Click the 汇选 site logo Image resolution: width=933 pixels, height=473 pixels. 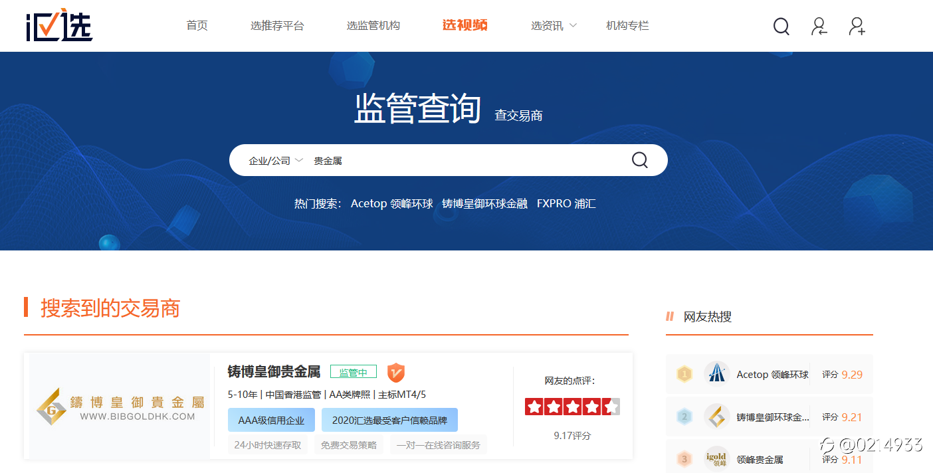(59, 25)
